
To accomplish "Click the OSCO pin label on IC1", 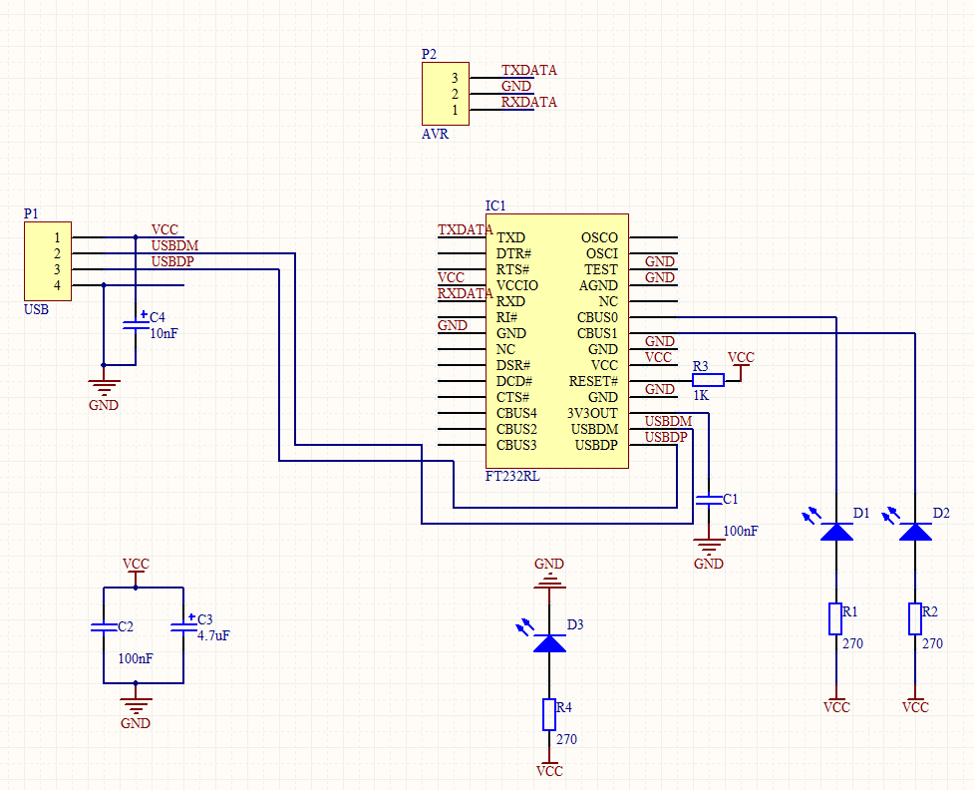I will pos(599,237).
